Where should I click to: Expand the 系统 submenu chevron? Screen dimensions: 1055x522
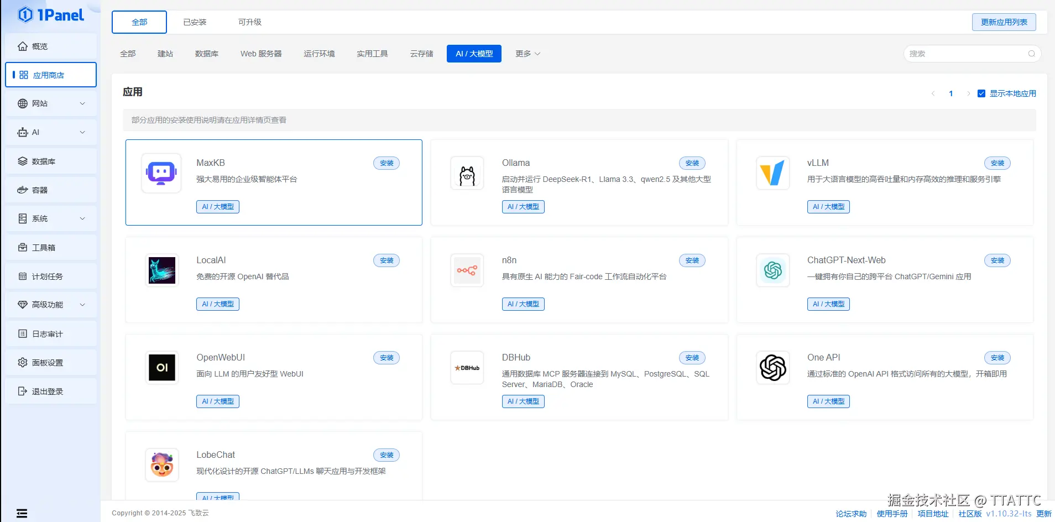(82, 219)
